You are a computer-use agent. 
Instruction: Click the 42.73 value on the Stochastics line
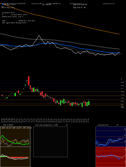pos(122,139)
